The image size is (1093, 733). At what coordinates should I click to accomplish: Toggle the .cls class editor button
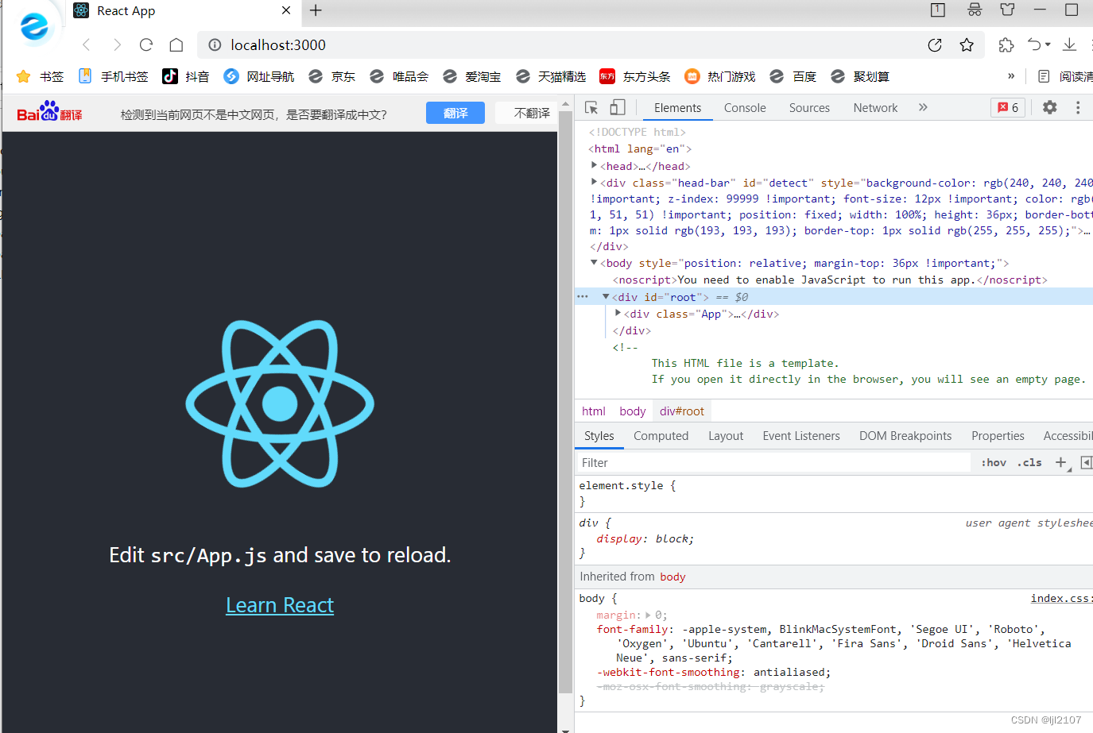tap(1029, 462)
